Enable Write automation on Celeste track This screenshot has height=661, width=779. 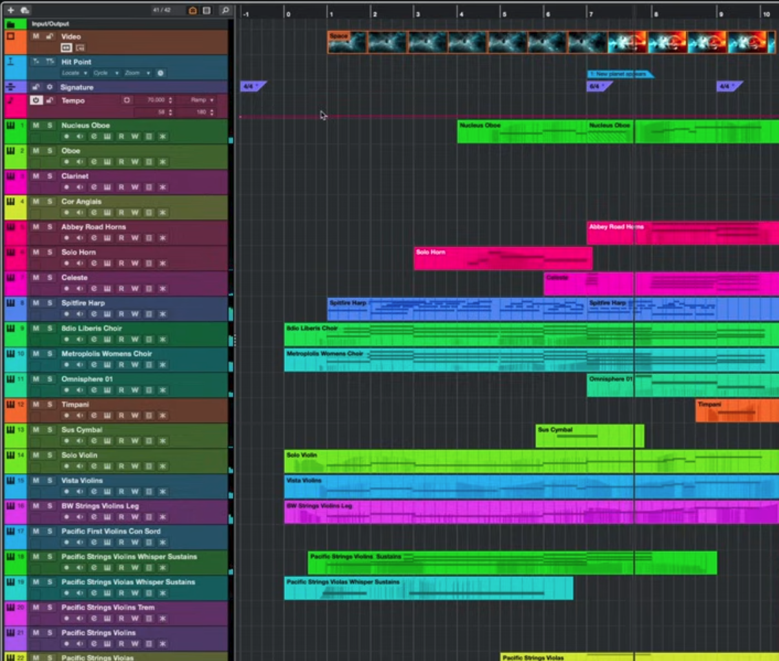point(135,289)
